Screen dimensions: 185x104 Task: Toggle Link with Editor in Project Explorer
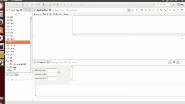pyautogui.click(x=20, y=14)
